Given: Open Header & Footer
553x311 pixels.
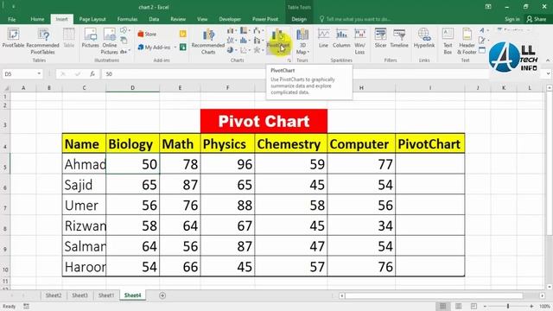Looking at the screenshot, I should click(x=467, y=41).
